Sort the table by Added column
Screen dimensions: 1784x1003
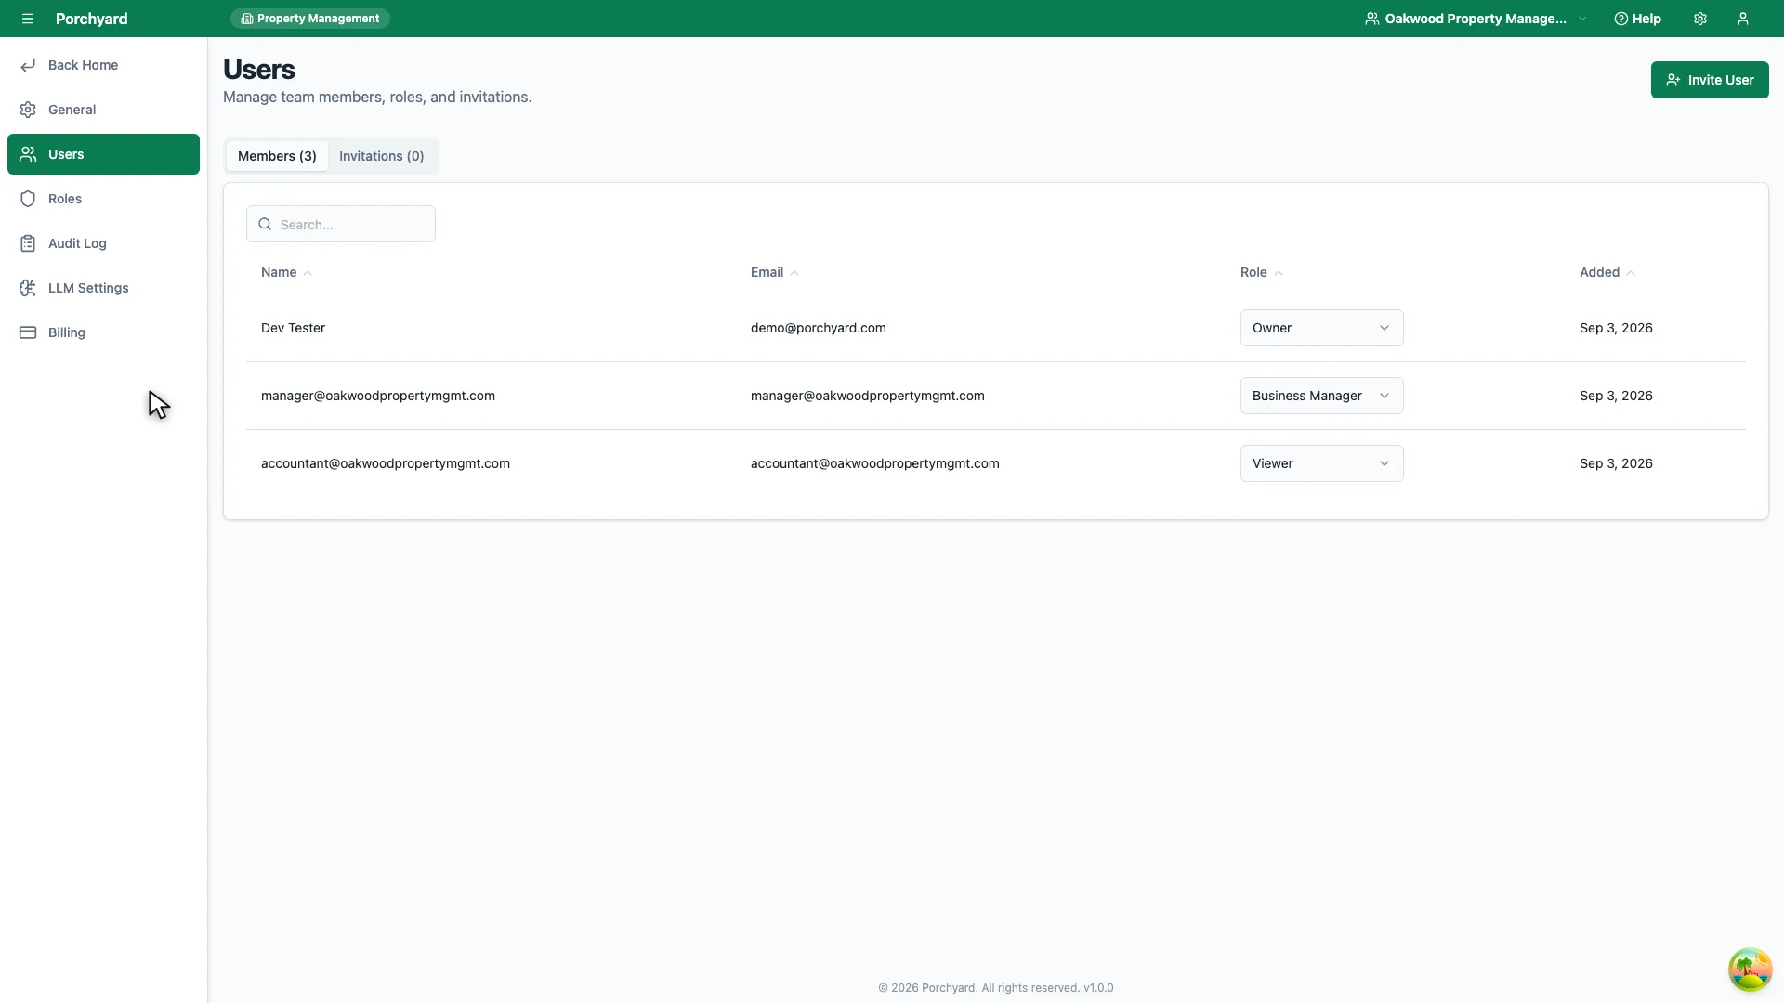(x=1607, y=272)
